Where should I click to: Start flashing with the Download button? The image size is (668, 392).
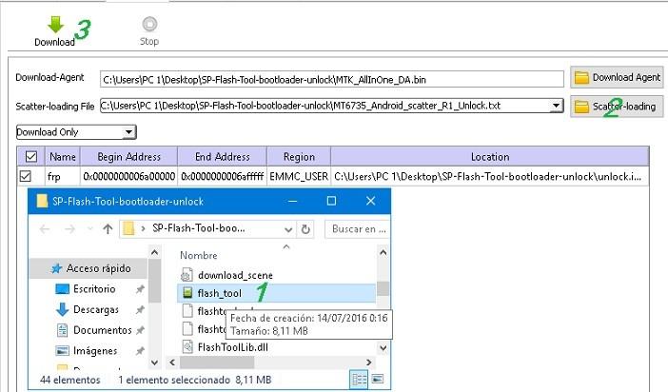point(54,31)
